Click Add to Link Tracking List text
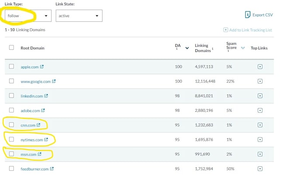 [250, 30]
